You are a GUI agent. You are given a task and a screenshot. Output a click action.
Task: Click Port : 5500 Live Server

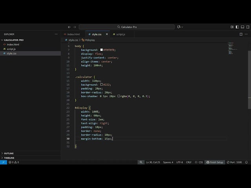coord(234,162)
